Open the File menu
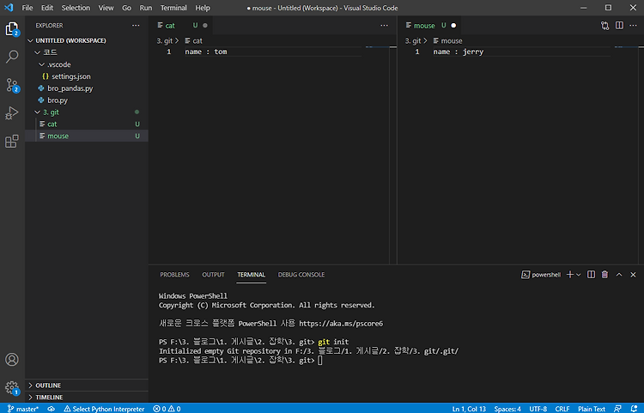The width and height of the screenshot is (644, 413). click(x=27, y=8)
